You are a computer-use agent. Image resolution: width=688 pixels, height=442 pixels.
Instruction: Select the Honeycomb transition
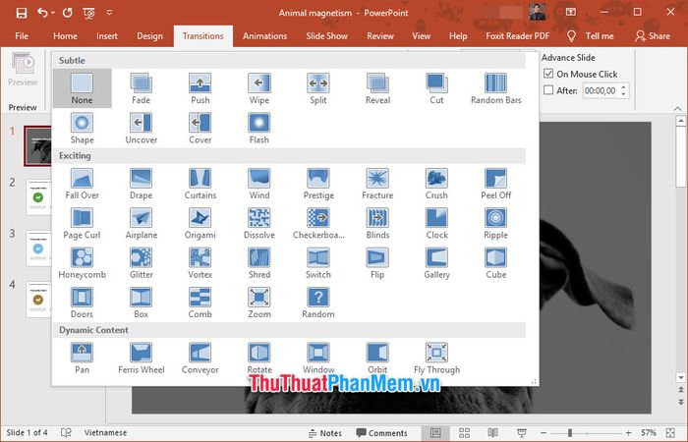[82, 263]
